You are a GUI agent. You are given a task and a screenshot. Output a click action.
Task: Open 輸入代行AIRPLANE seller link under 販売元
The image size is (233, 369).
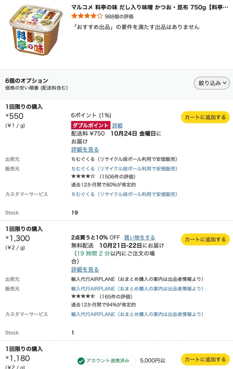[x=137, y=289]
